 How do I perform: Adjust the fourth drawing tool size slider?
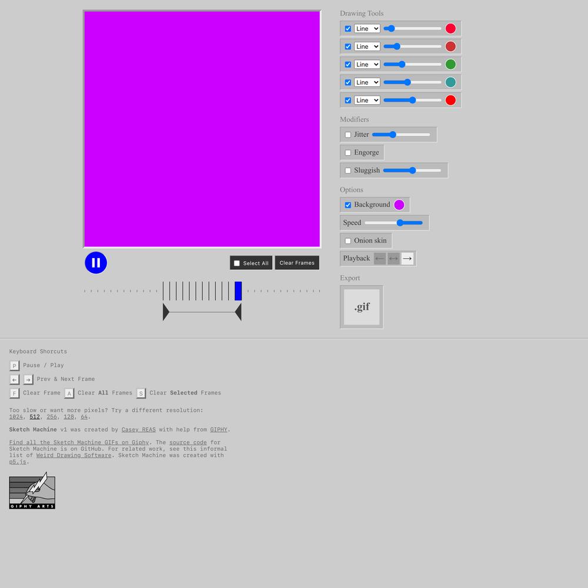pos(412,82)
